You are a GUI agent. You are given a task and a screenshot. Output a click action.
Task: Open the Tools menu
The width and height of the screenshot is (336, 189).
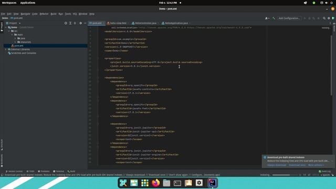click(68, 14)
